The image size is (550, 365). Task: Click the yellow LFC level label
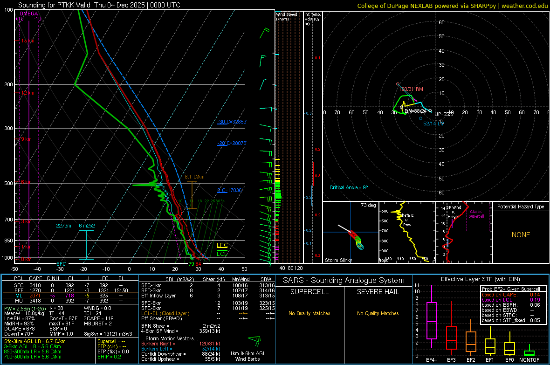tap(222, 245)
